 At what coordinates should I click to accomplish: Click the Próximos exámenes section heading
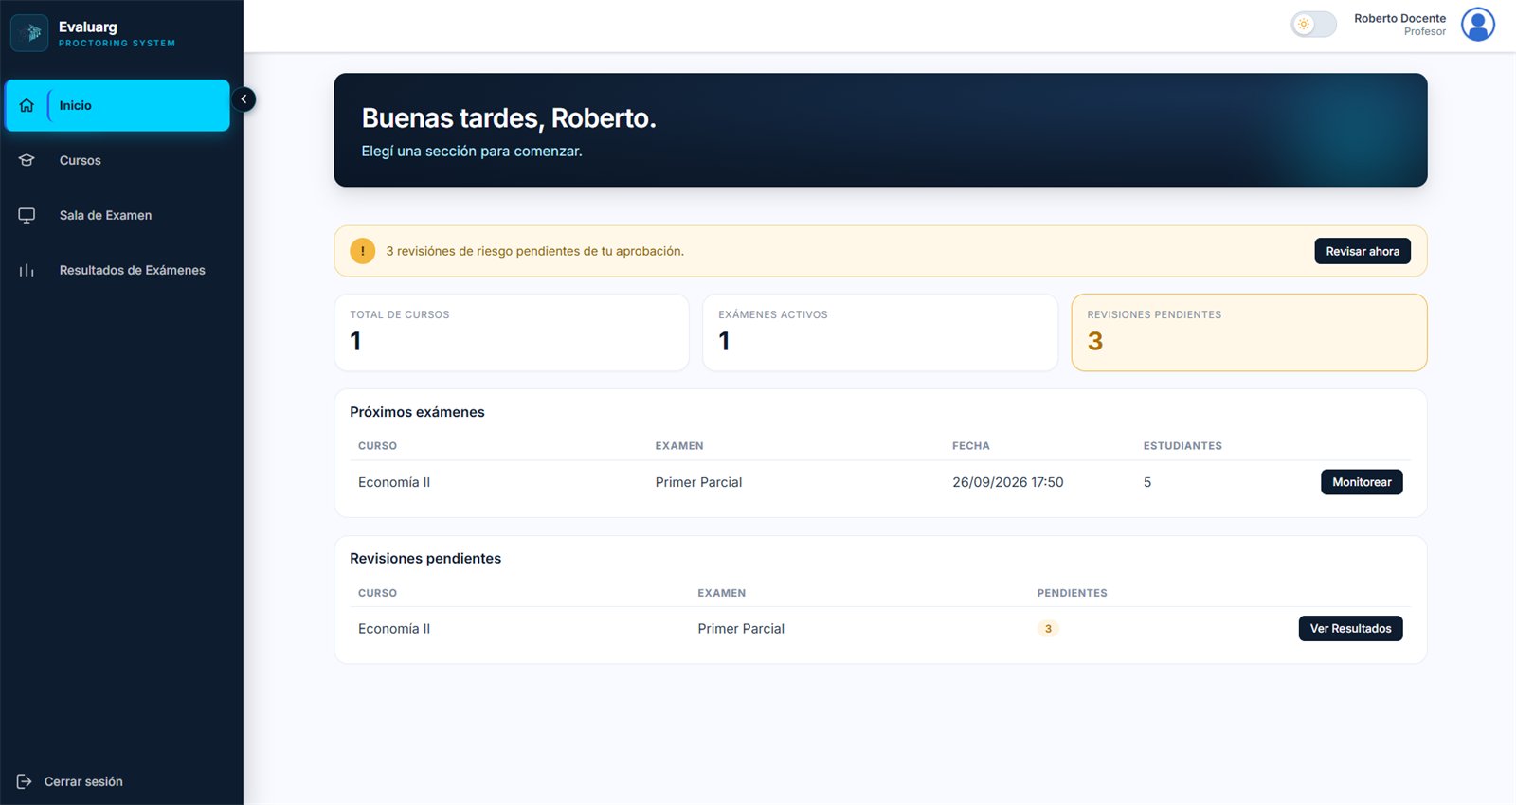(417, 412)
